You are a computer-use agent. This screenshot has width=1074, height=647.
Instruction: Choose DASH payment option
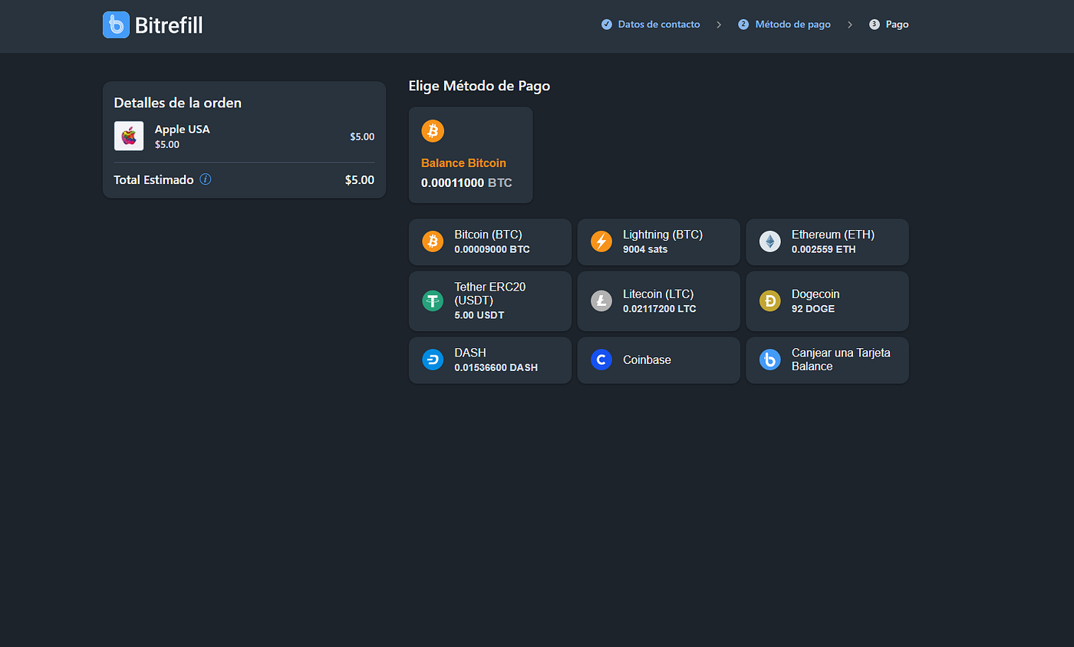click(x=490, y=360)
